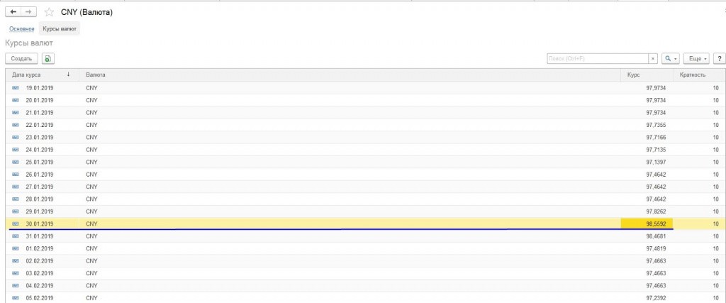Open the magnifier search options dropdown

pyautogui.click(x=670, y=59)
